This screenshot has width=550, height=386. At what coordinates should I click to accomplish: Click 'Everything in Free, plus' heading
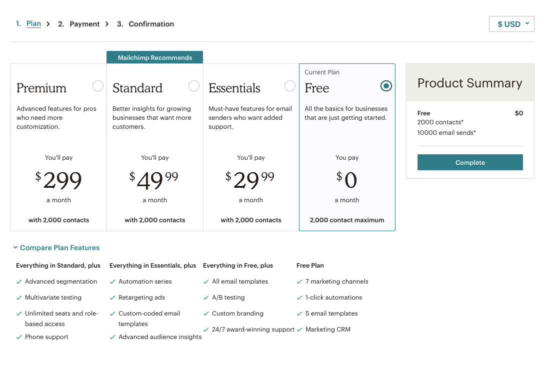238,266
